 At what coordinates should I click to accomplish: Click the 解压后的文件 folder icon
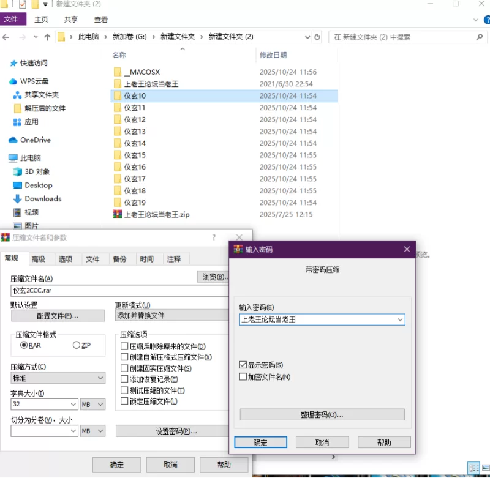(x=18, y=108)
